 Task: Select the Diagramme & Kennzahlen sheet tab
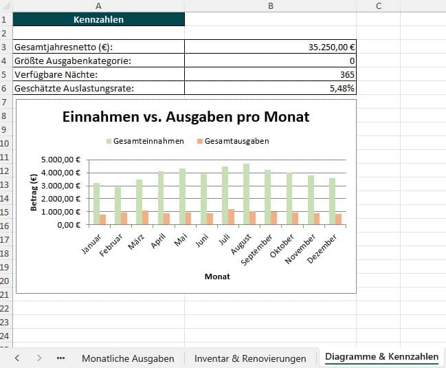click(x=381, y=357)
